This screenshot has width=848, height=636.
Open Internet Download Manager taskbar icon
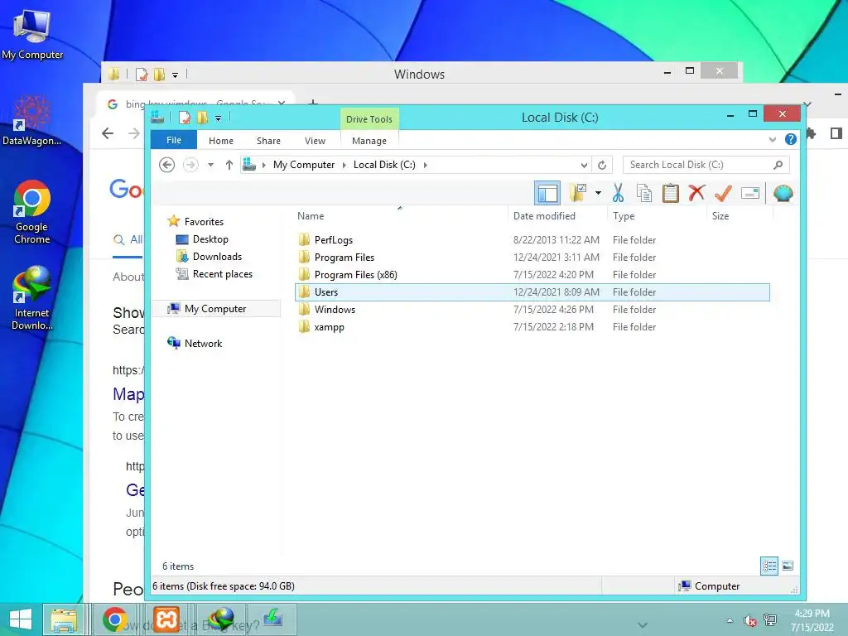coord(220,619)
